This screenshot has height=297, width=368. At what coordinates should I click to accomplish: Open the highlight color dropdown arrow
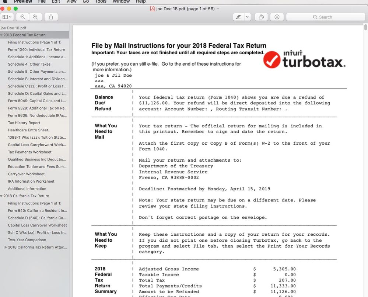coord(248,17)
